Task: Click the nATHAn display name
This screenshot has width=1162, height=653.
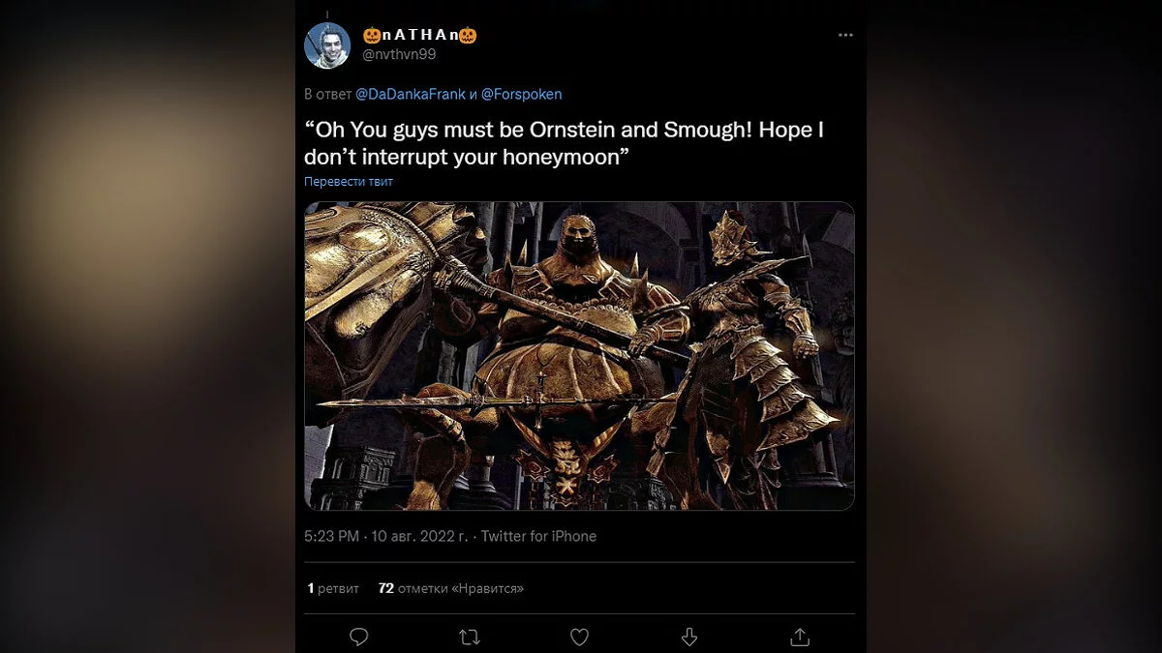Action: point(419,36)
